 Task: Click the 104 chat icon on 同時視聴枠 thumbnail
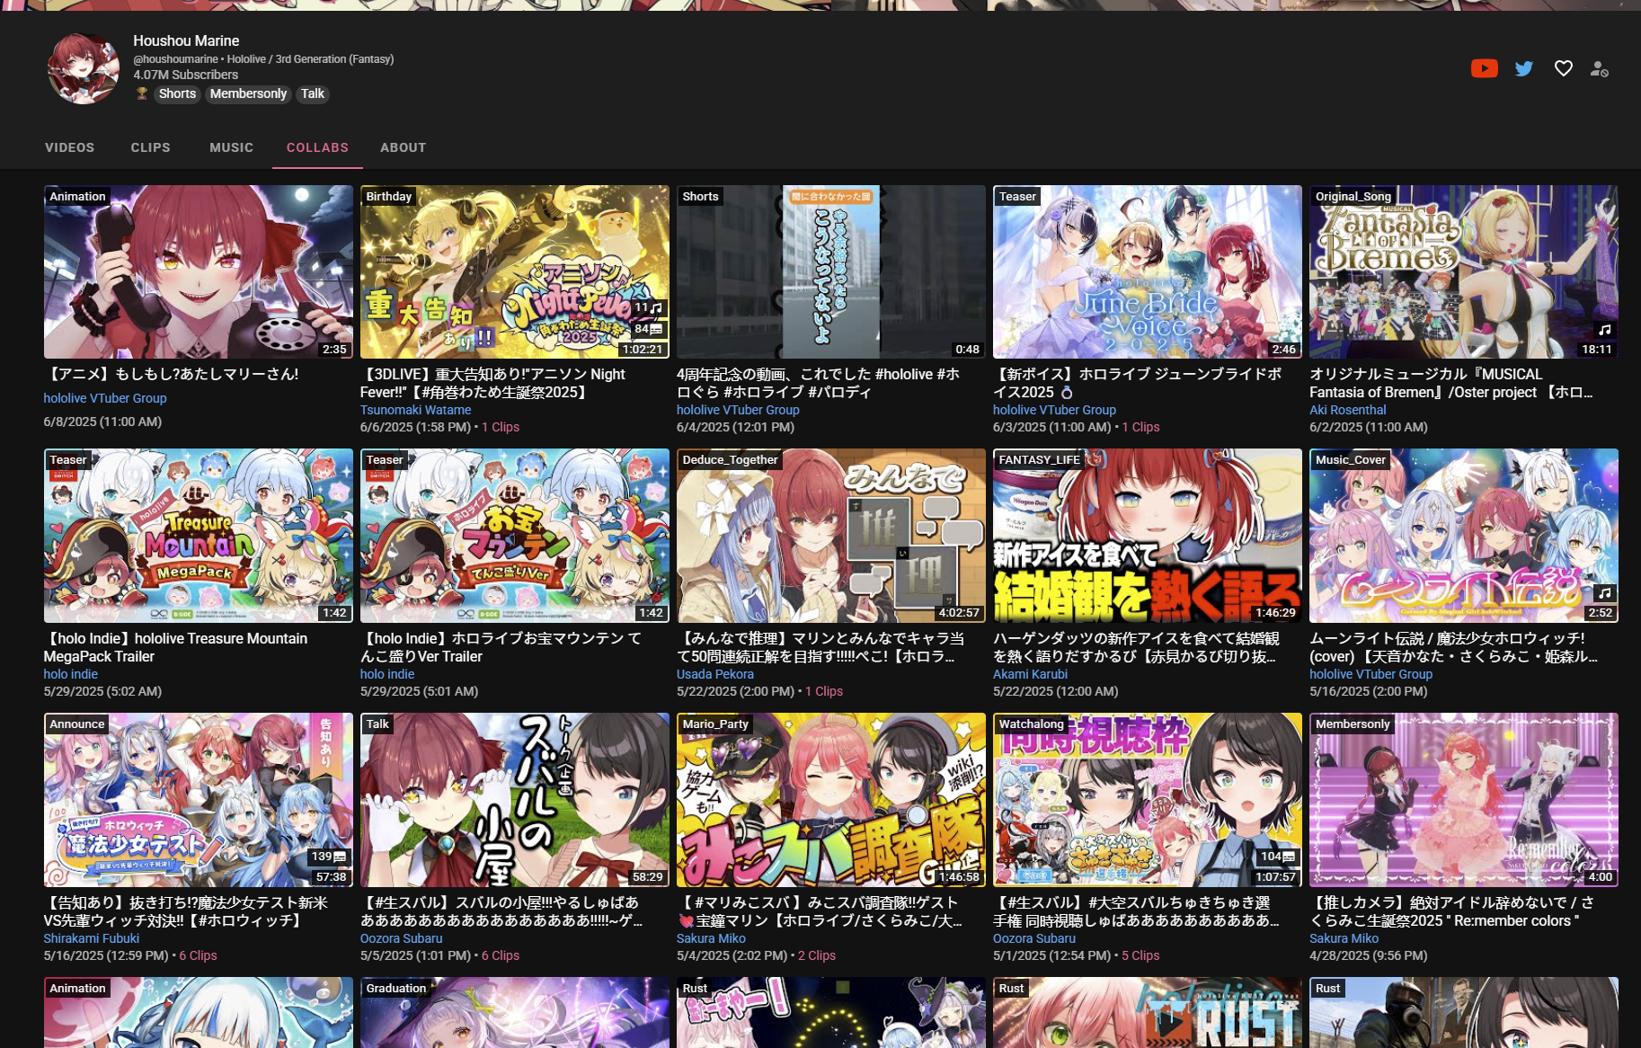tap(1277, 857)
